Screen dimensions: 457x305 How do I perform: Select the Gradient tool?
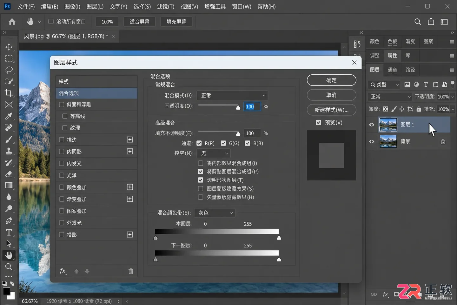click(9, 186)
